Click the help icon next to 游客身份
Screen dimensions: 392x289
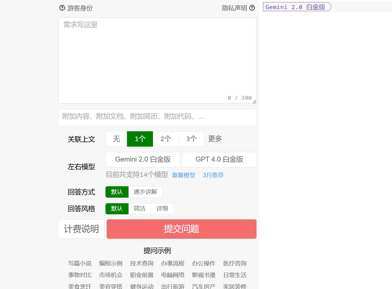tap(62, 8)
